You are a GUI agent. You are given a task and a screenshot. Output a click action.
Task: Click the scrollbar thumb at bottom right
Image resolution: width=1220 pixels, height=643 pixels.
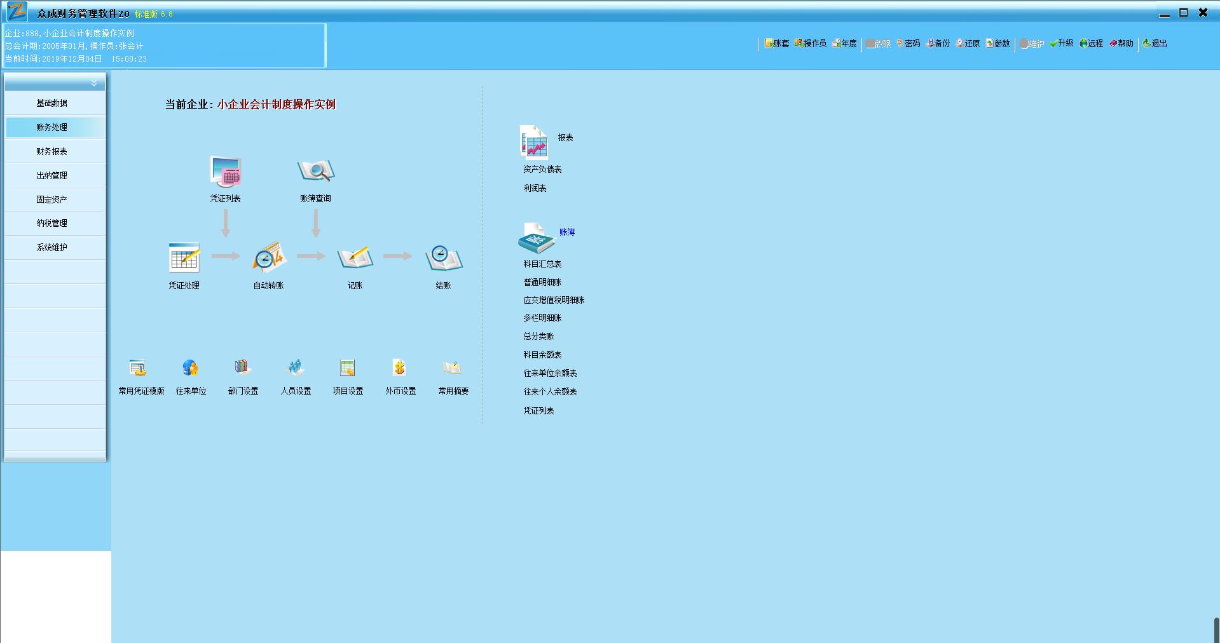point(1216,630)
